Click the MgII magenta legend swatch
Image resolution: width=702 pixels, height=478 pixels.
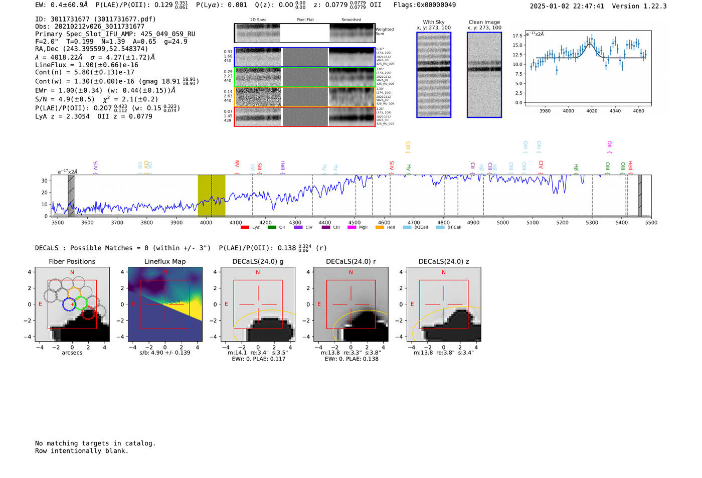coord(352,227)
